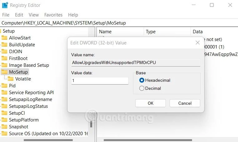Image resolution: width=238 pixels, height=142 pixels.
Task: Confirm the DWORD value with OK
Action: (x=151, y=103)
